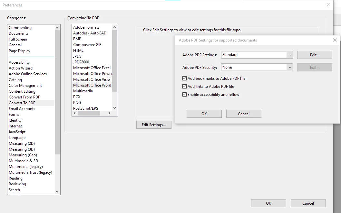The height and width of the screenshot is (213, 341).
Task: Select Color Management category
Action: [25, 86]
